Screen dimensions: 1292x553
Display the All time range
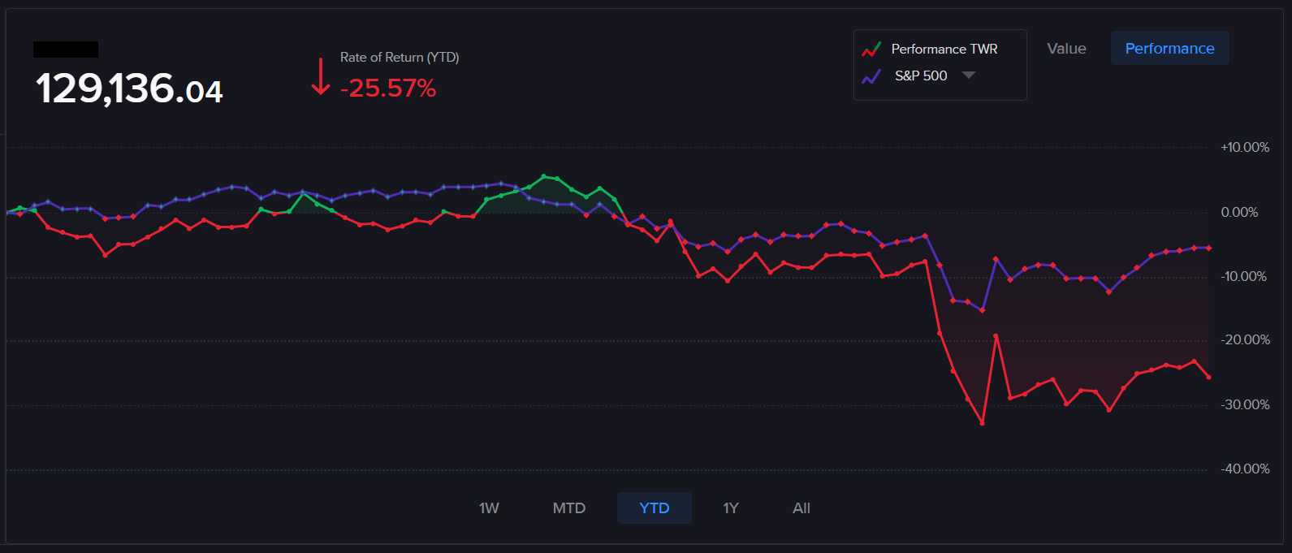pos(802,508)
